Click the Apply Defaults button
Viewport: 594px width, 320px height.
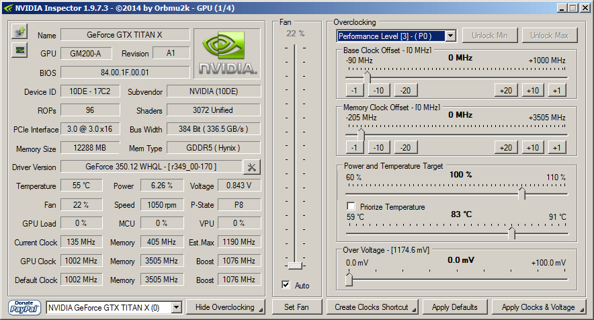[x=455, y=307]
